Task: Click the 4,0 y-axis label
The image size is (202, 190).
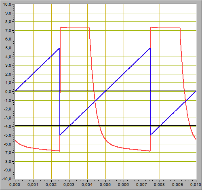Action: [x=8, y=57]
